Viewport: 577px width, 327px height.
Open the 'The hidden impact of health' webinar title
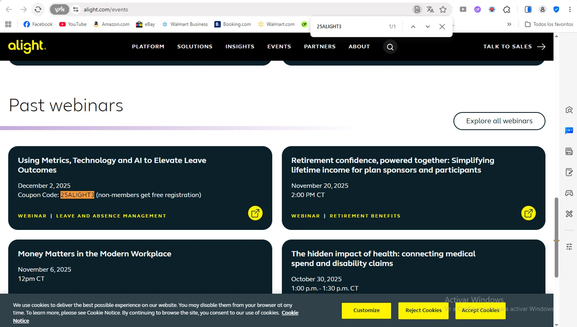tap(383, 259)
